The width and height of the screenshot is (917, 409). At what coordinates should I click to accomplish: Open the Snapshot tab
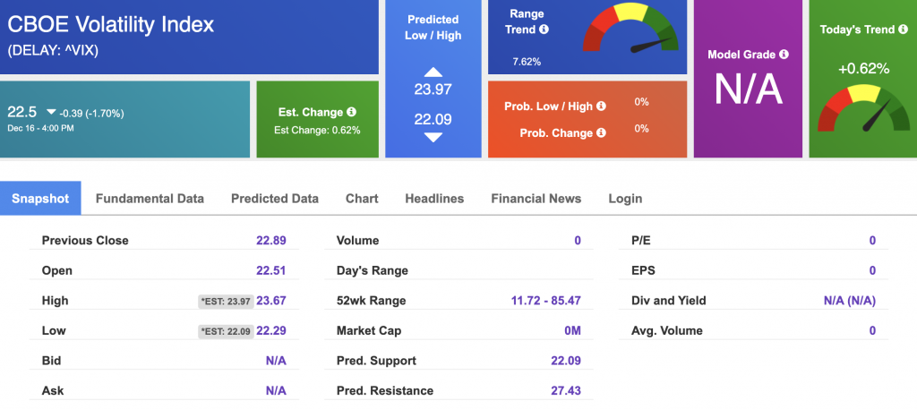(40, 198)
